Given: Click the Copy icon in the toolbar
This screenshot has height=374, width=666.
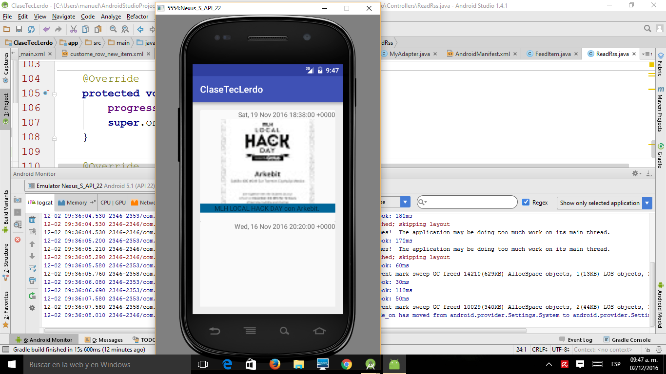Looking at the screenshot, I should [x=86, y=29].
